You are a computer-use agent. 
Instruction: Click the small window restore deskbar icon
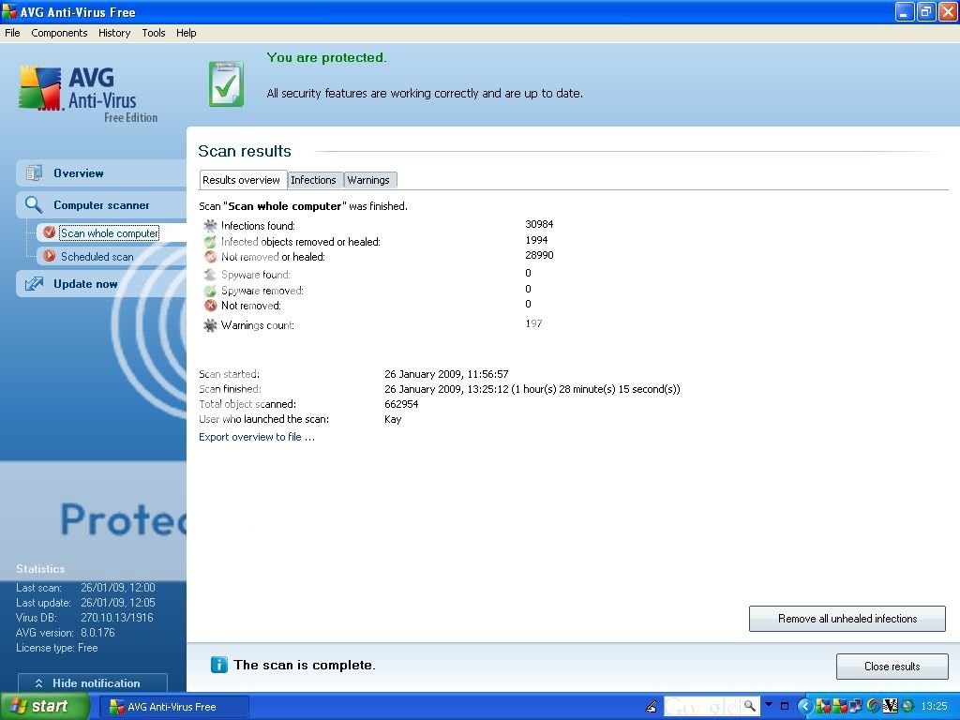click(785, 706)
